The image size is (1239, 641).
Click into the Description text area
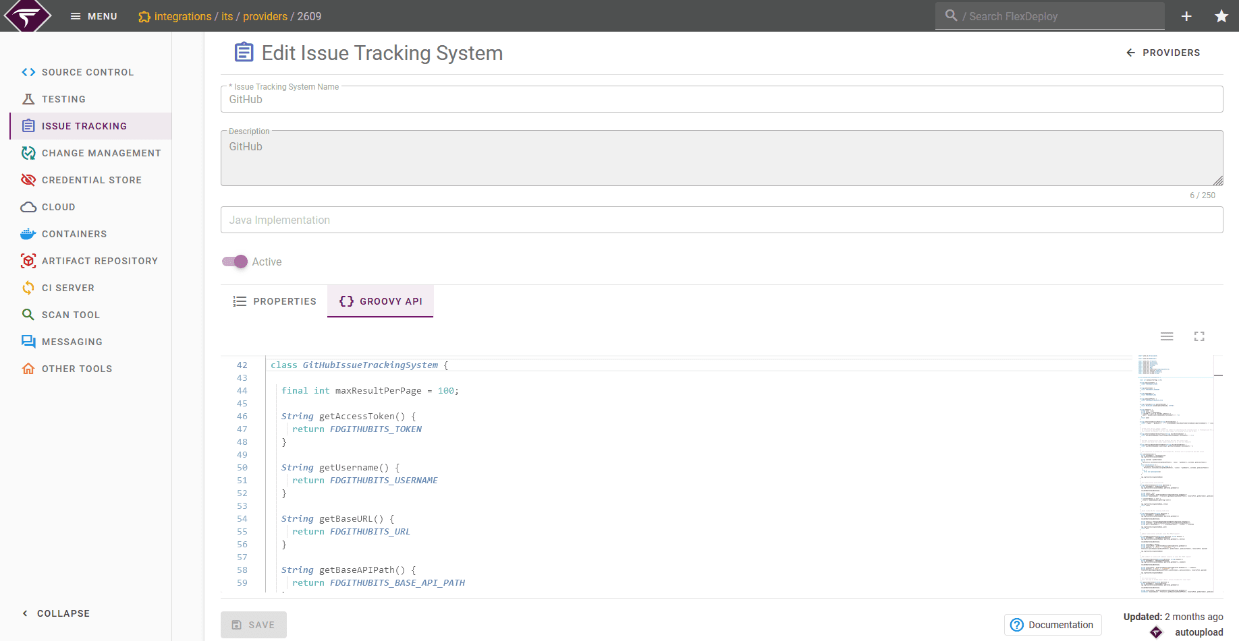point(721,158)
